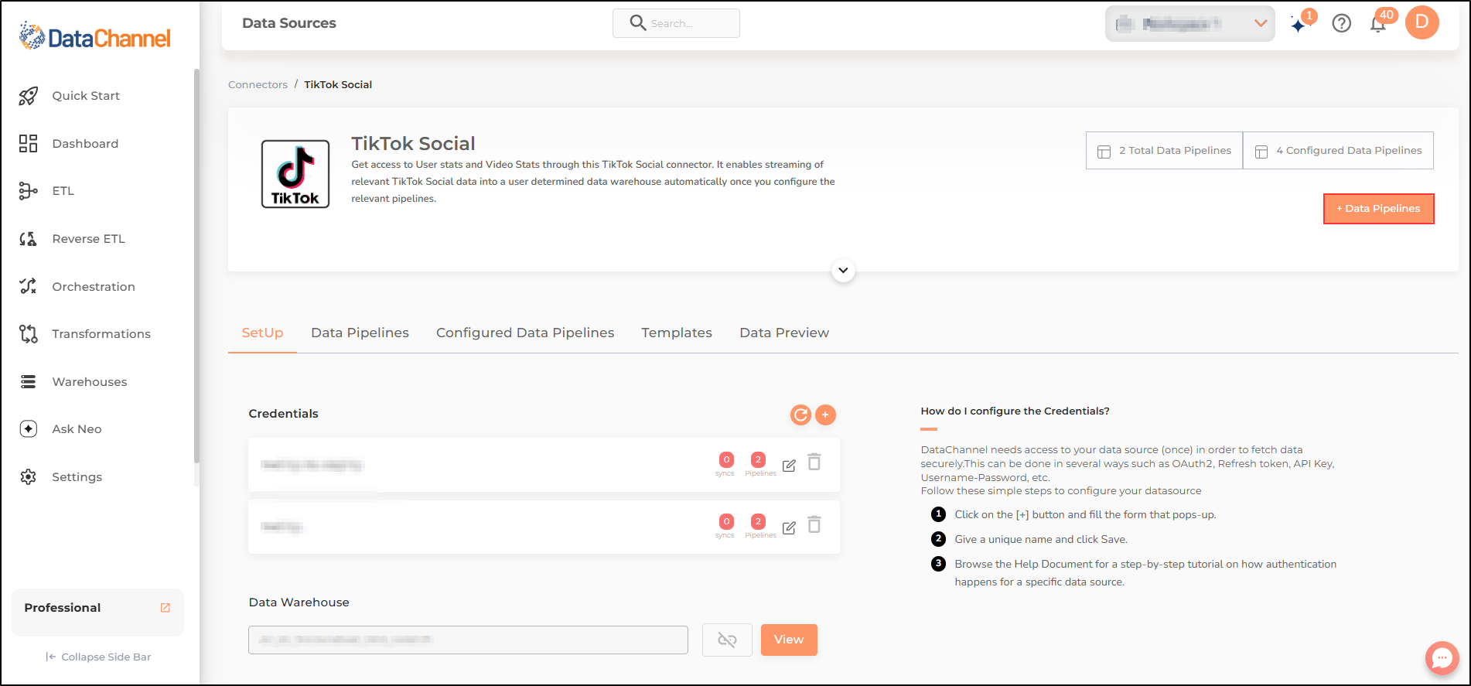Open the Ask Neo icon
The image size is (1471, 686).
coord(29,429)
